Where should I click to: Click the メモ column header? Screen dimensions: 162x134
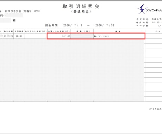coord(158,31)
